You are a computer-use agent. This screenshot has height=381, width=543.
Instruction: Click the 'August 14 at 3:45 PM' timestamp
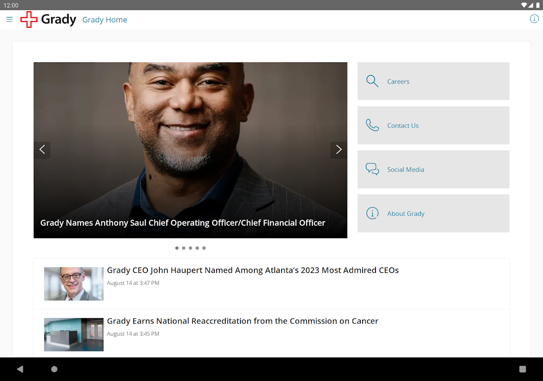click(133, 334)
